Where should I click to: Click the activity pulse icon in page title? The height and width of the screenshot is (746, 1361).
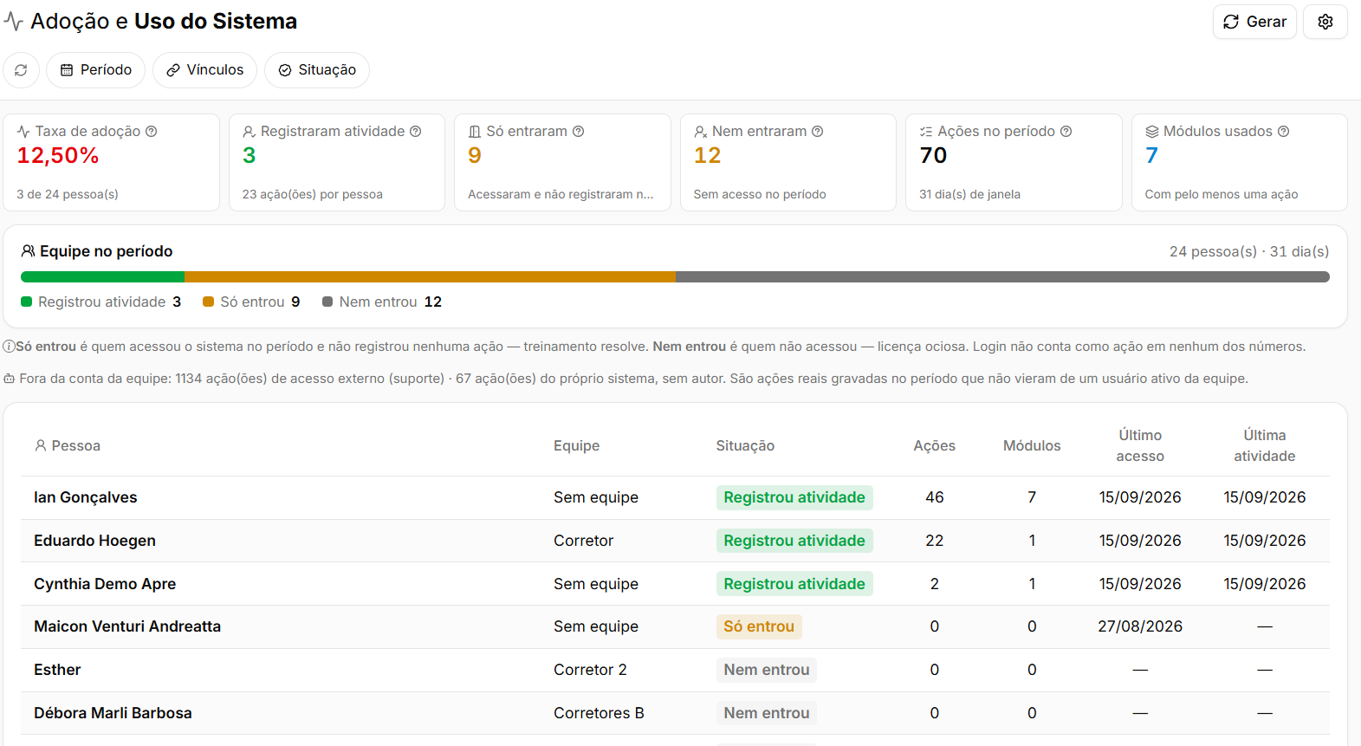13,22
